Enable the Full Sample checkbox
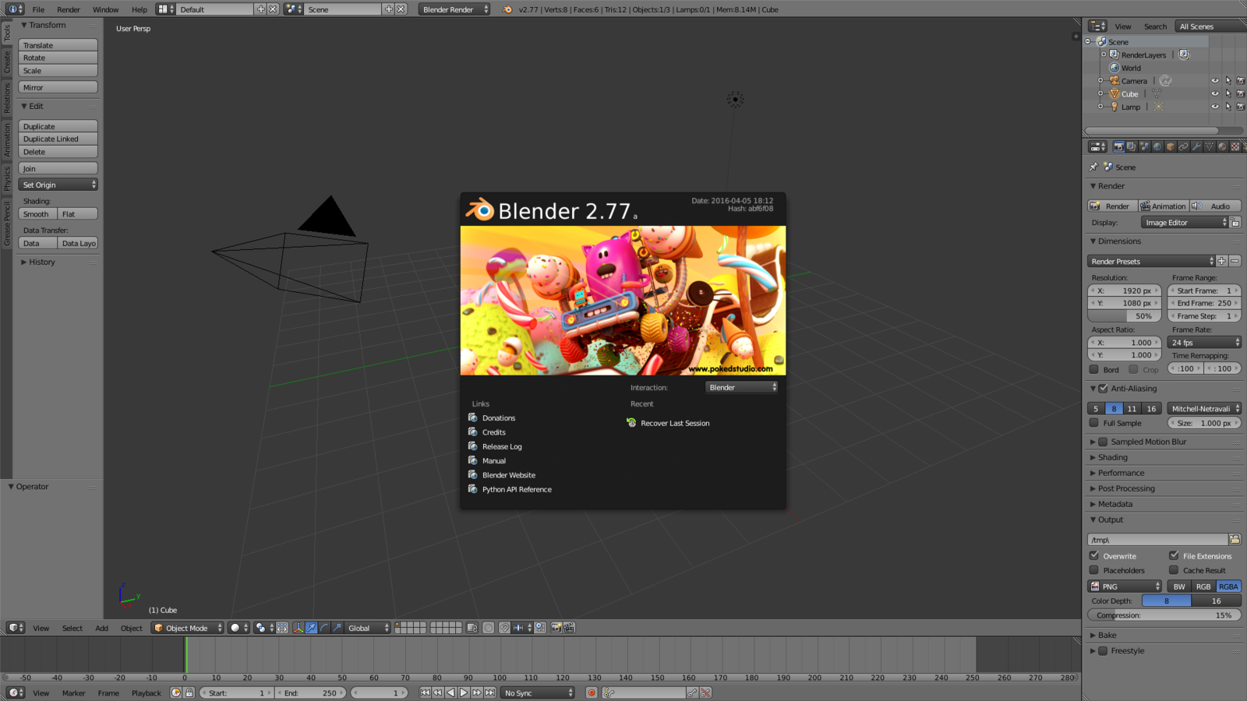 click(x=1094, y=423)
